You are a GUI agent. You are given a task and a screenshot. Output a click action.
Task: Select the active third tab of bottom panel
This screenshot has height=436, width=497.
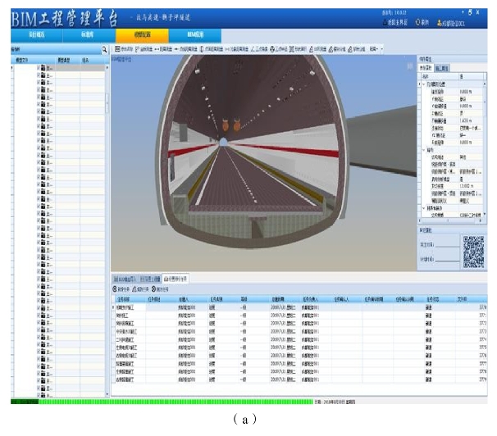pos(176,279)
